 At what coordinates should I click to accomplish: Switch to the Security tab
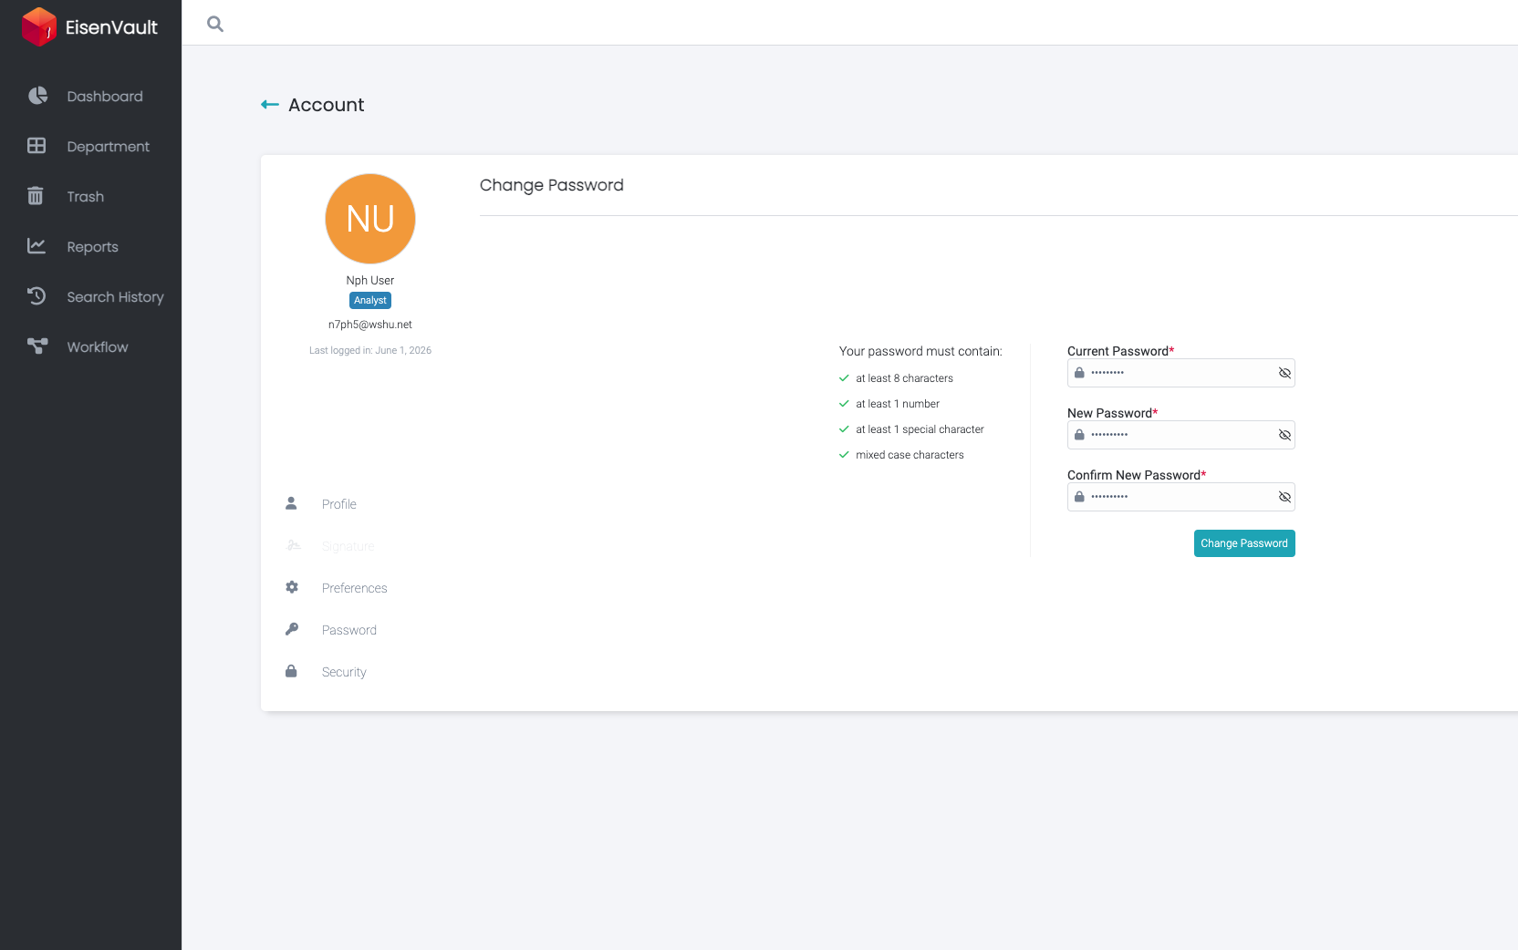(344, 672)
